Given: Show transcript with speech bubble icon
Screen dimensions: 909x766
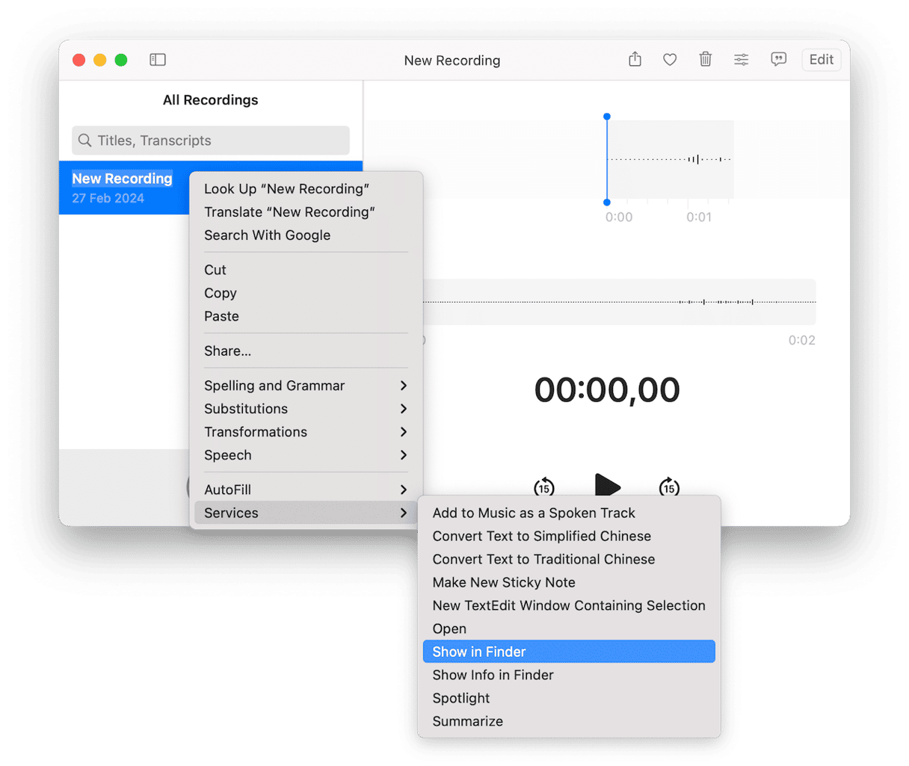Looking at the screenshot, I should (778, 60).
